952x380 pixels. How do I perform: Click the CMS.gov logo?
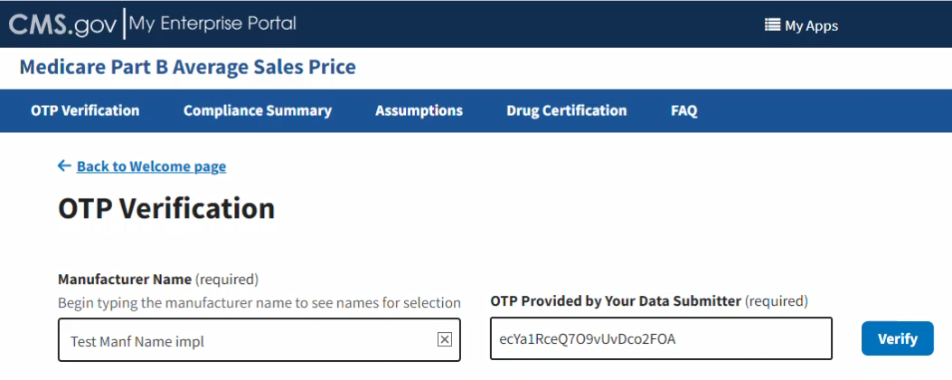(62, 24)
